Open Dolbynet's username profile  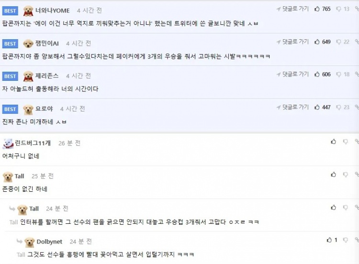click(x=49, y=242)
